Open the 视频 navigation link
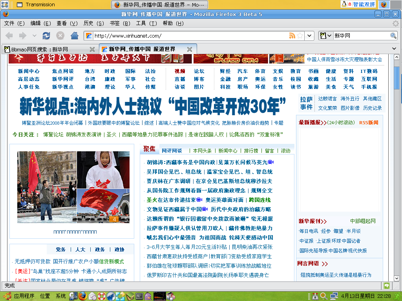This screenshot has width=402, height=301. tap(180, 71)
